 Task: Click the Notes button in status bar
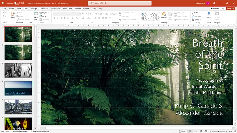coord(182,131)
